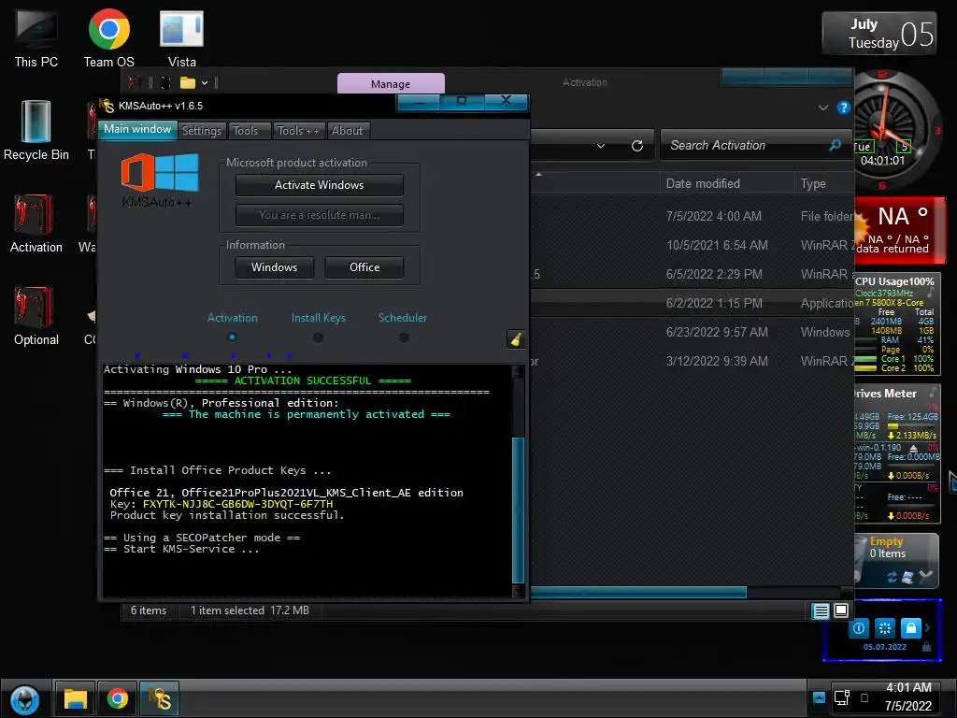
Task: Select the Install Keys radio button
Action: [318, 337]
